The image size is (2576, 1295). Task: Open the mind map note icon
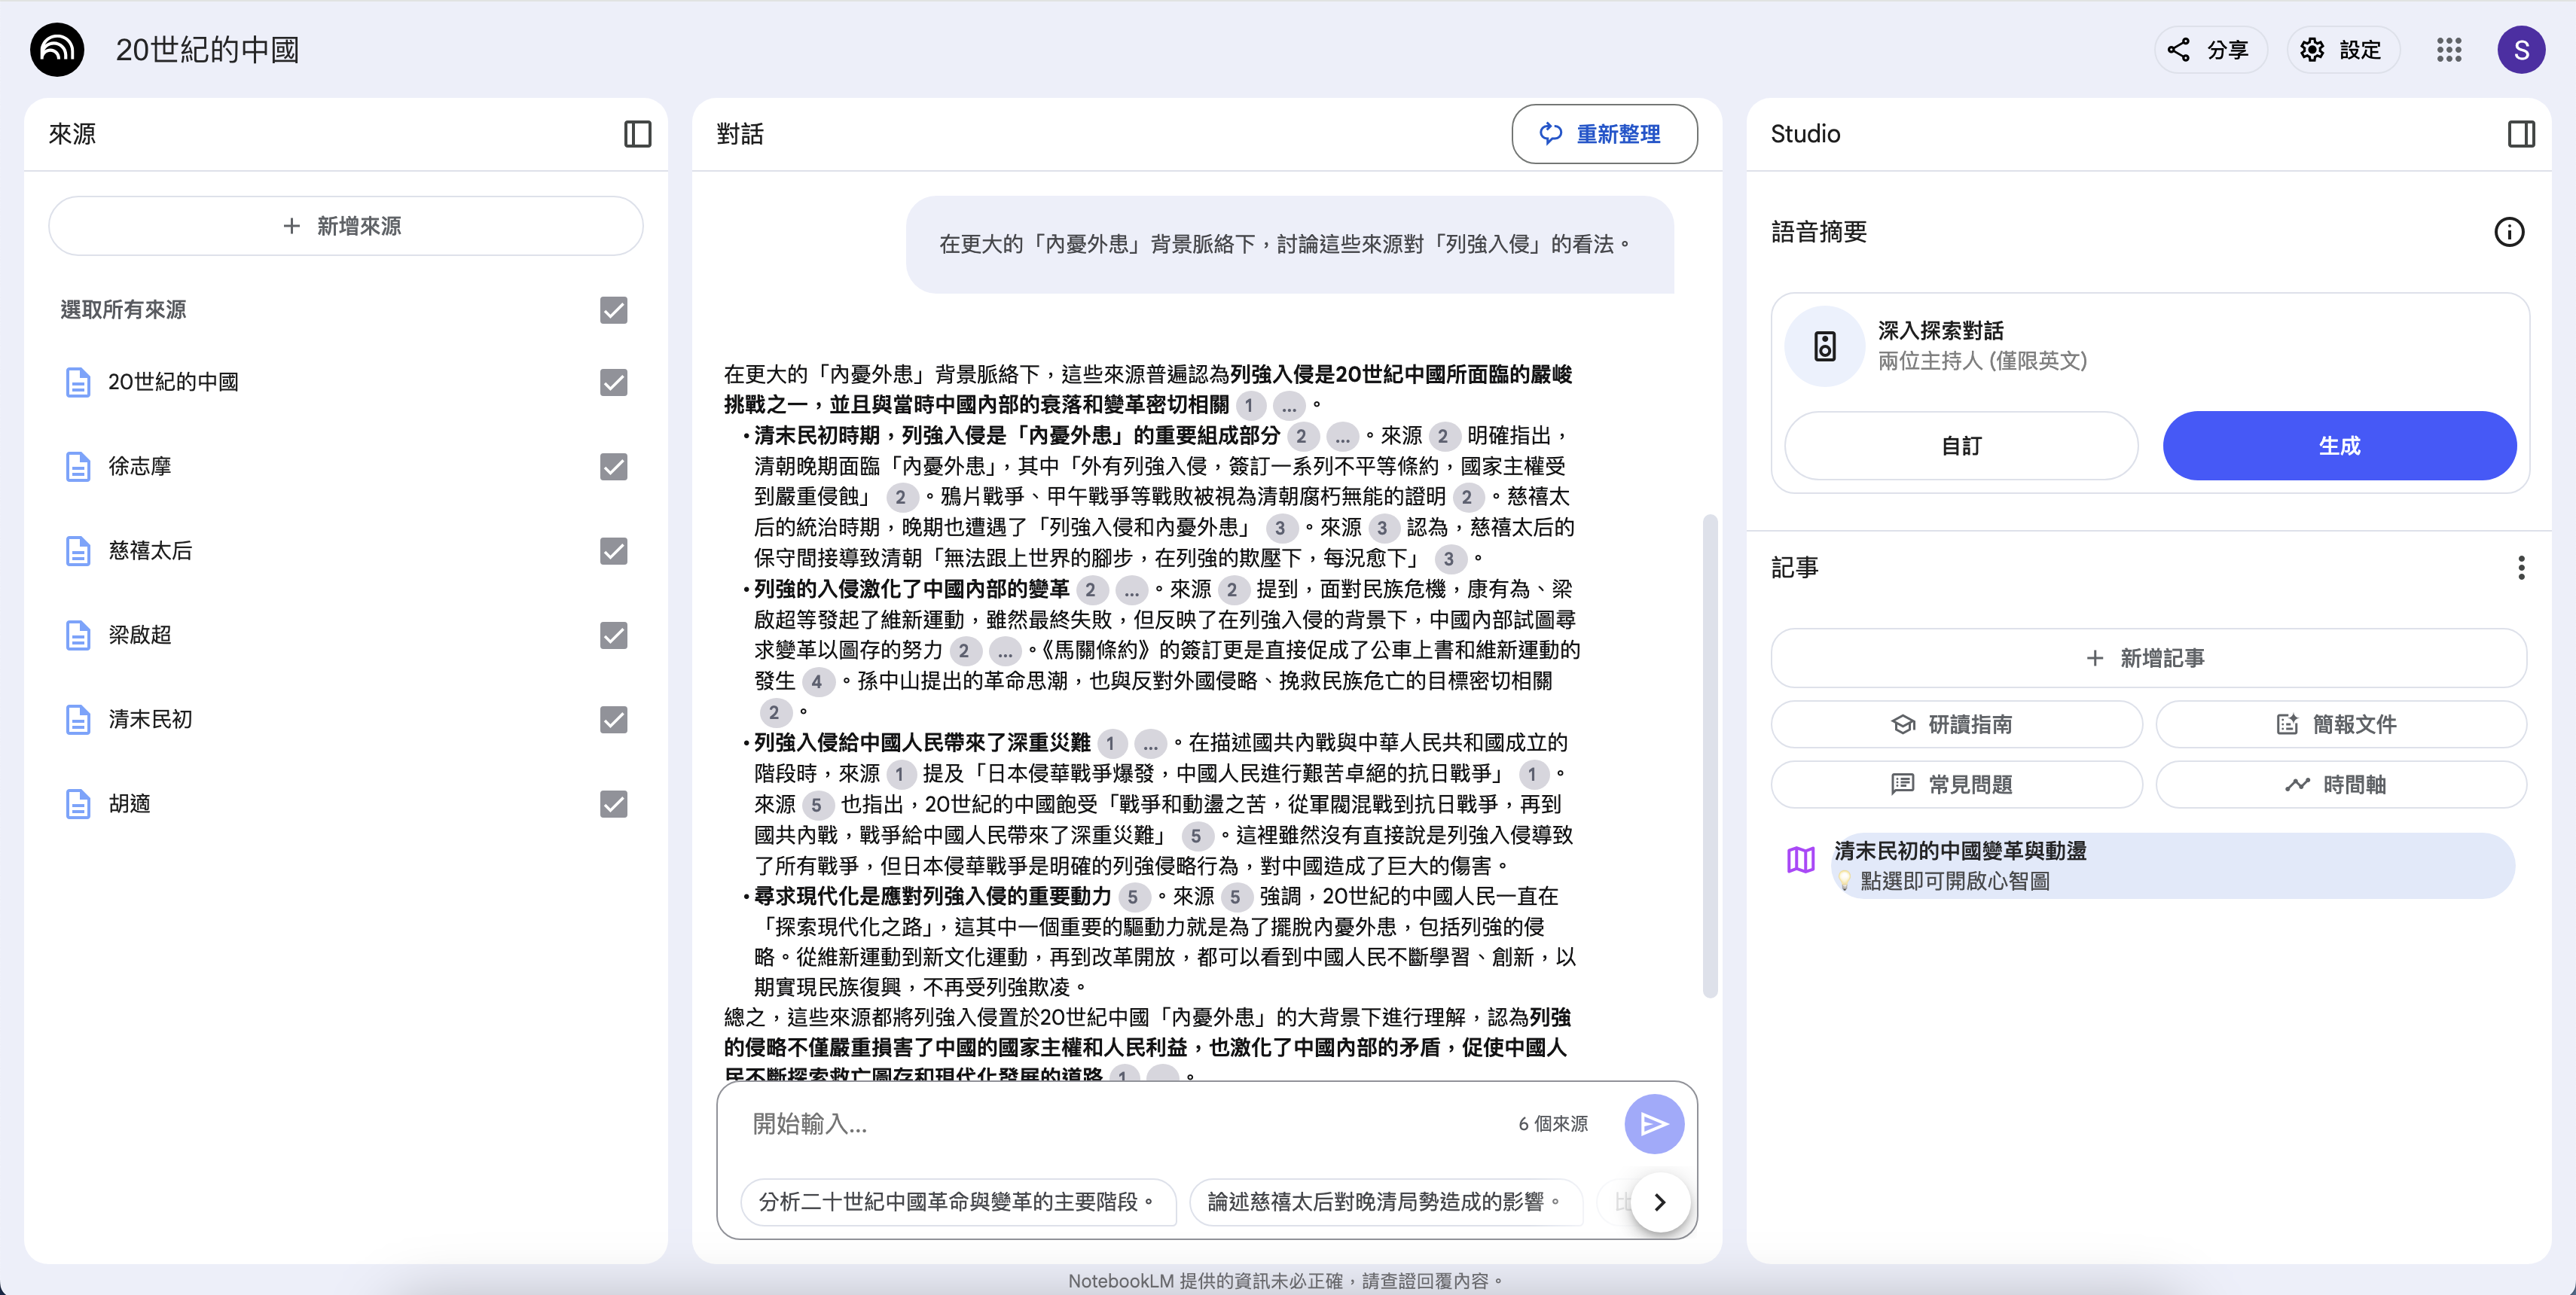pos(1801,861)
